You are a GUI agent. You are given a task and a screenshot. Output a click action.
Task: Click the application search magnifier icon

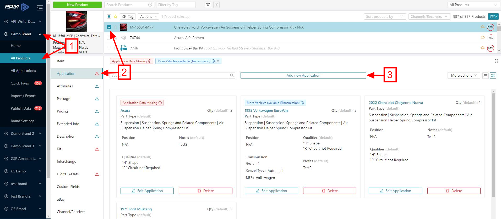pyautogui.click(x=232, y=75)
